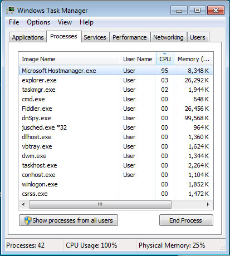Select the dnSpy.exe process

tap(116, 118)
